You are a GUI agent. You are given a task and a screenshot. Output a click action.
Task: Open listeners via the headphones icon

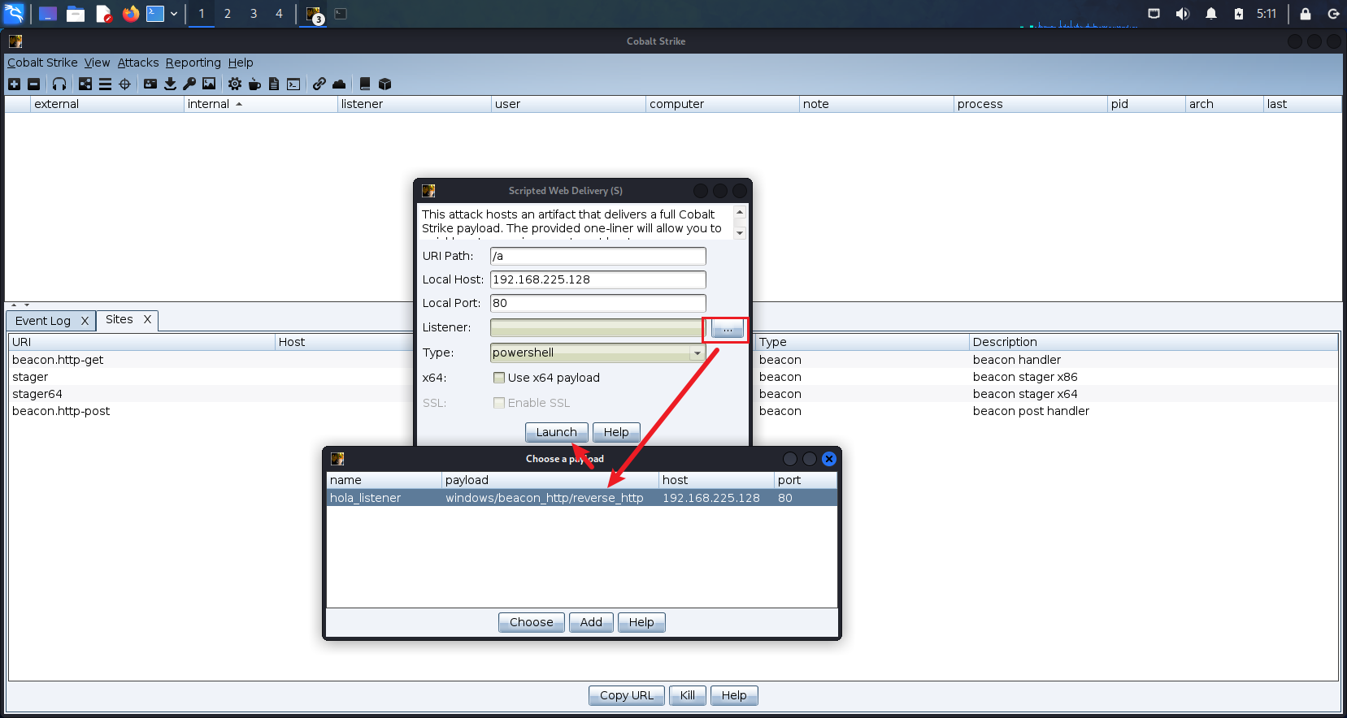(59, 84)
